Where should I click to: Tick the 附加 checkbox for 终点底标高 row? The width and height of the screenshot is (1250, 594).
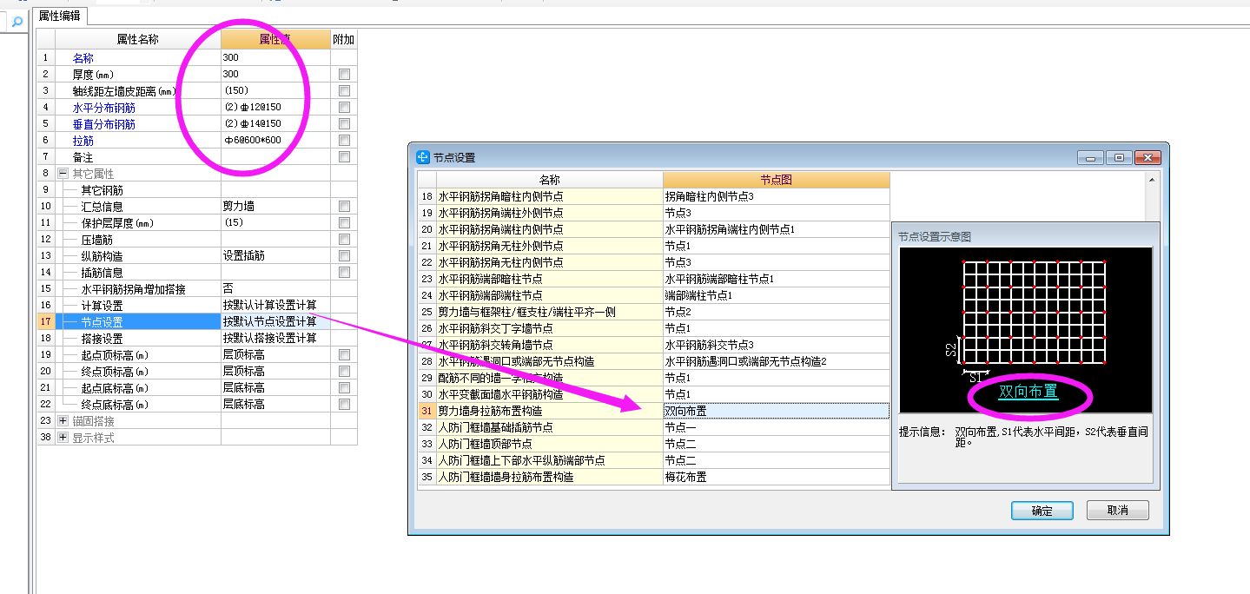click(345, 404)
